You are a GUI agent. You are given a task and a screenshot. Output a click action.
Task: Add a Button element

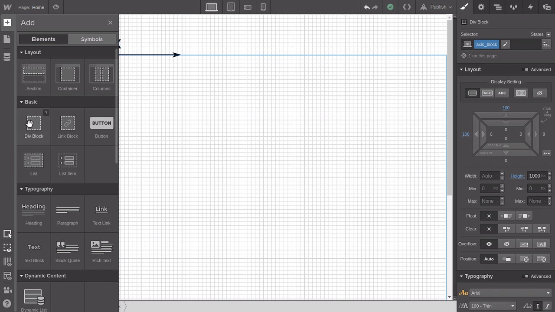[x=101, y=127]
